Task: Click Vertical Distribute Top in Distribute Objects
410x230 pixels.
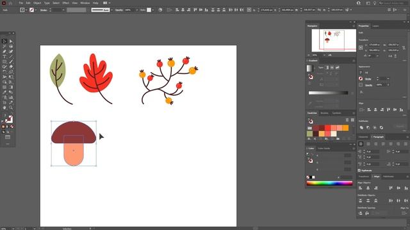Action: (x=361, y=201)
